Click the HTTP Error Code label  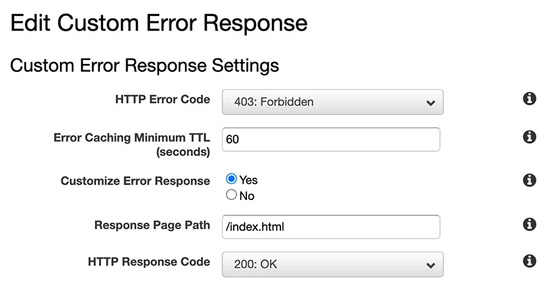[162, 100]
